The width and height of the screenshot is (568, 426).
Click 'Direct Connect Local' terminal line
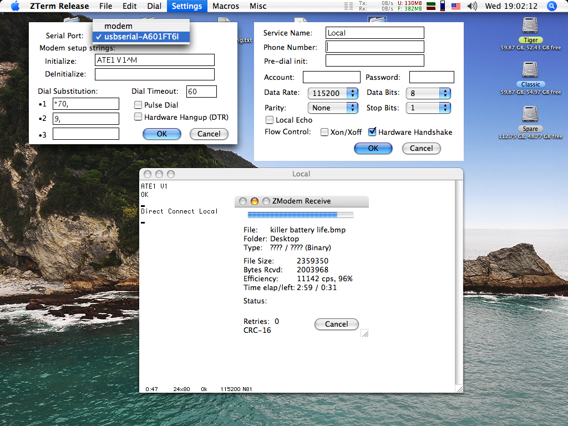pos(179,211)
